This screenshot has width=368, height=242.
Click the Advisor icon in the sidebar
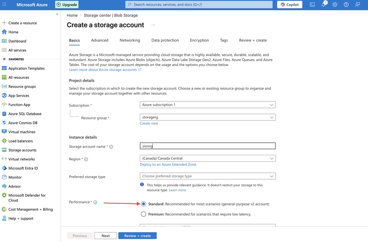[x=4, y=186]
